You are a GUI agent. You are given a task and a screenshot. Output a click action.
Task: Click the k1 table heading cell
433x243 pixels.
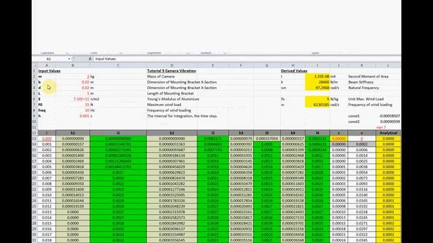click(x=73, y=133)
